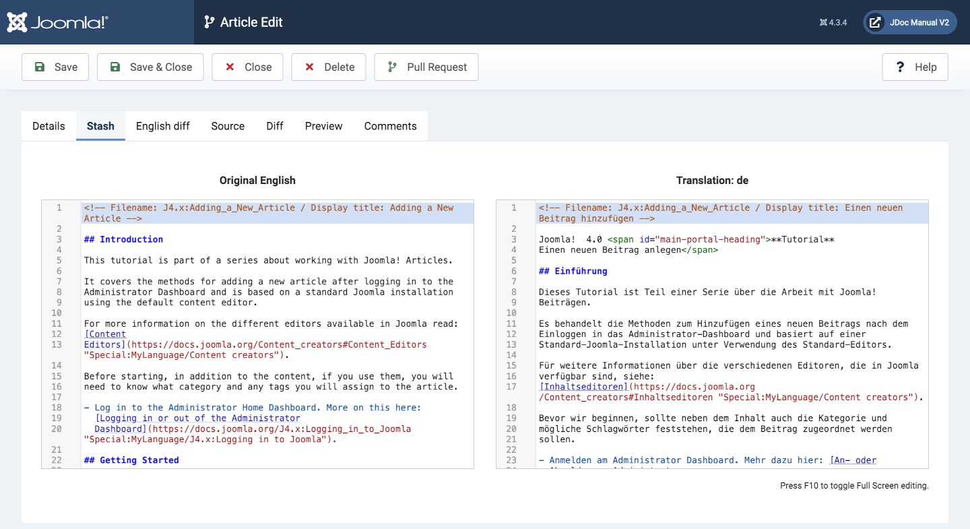Image resolution: width=970 pixels, height=529 pixels.
Task: Switch to the Details tab
Action: click(x=48, y=126)
